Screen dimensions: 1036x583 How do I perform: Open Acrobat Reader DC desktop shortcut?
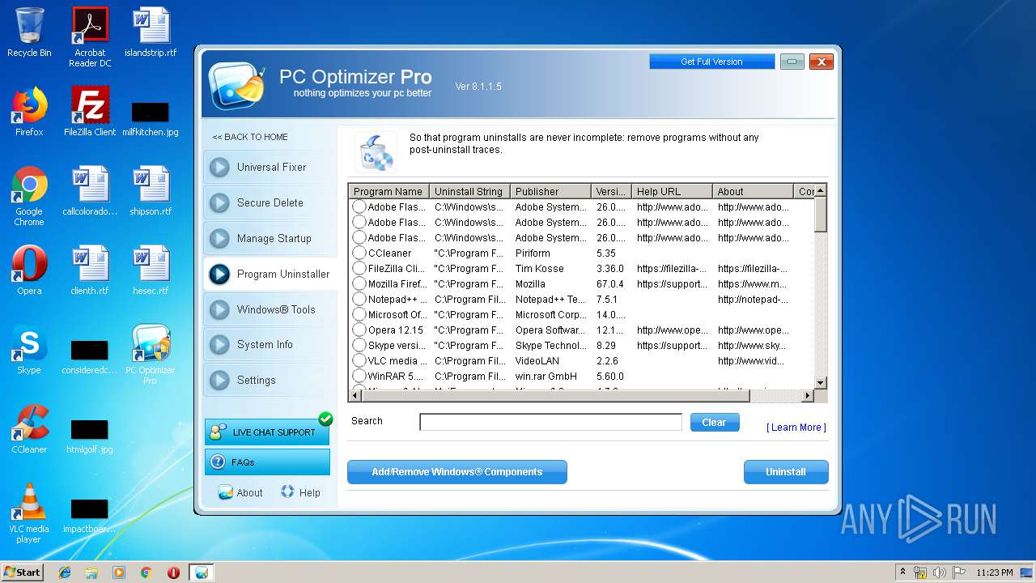click(90, 37)
